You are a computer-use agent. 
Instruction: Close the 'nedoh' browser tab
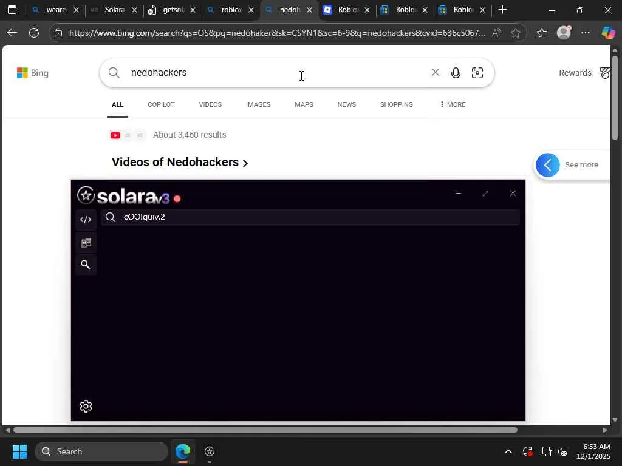[309, 10]
